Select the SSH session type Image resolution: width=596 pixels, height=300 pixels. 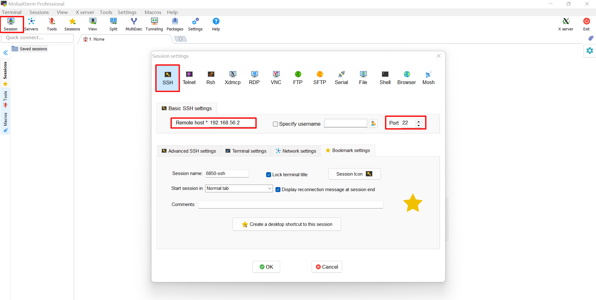[168, 78]
